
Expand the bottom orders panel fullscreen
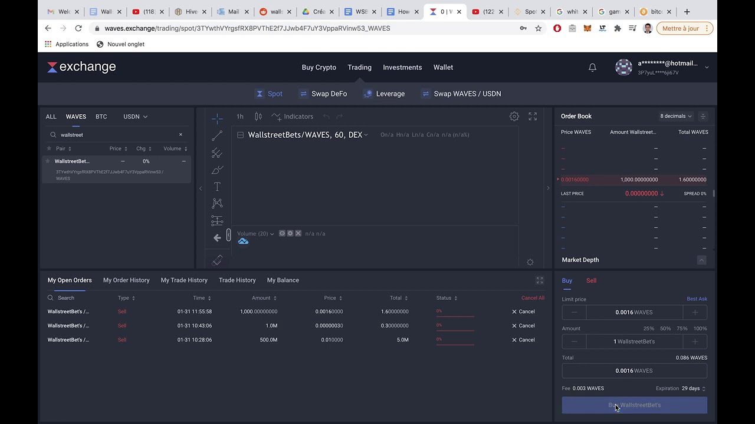pos(539,280)
